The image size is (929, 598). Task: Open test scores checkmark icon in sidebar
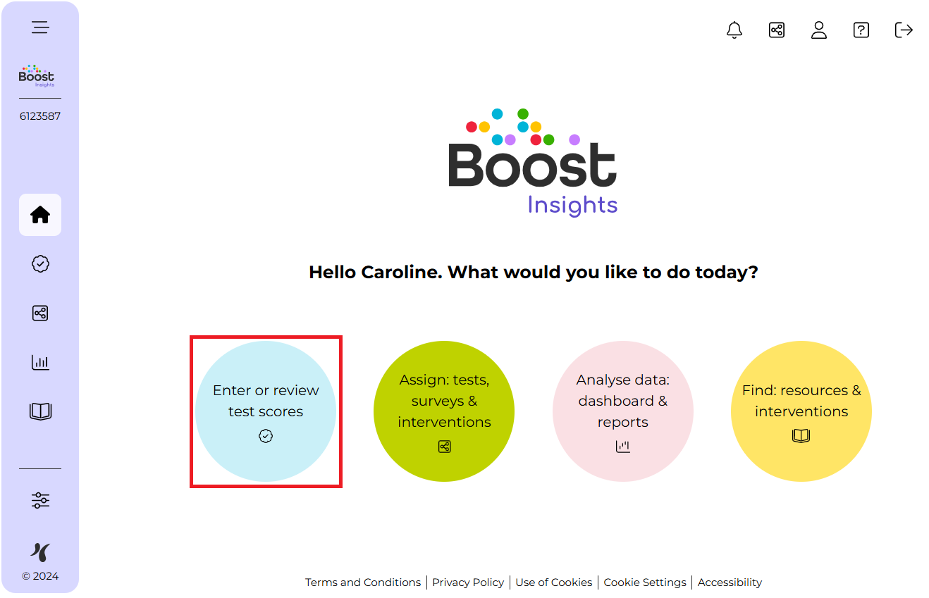coord(40,264)
